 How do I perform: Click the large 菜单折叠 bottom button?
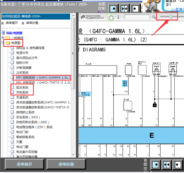[x=66, y=164]
